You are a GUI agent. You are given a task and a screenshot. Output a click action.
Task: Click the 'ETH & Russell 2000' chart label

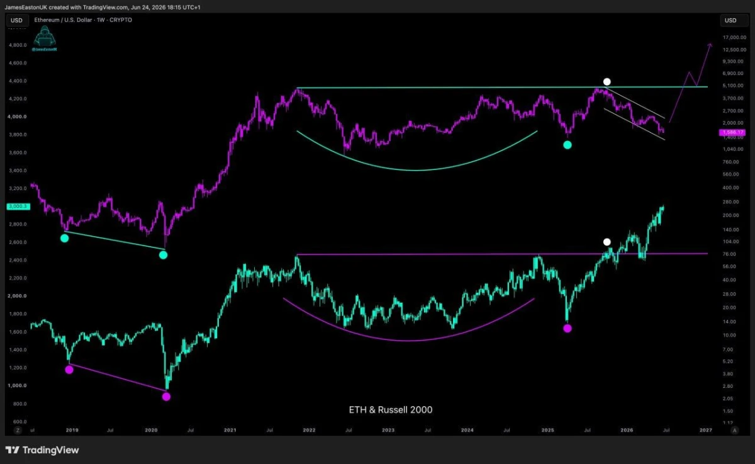point(391,410)
